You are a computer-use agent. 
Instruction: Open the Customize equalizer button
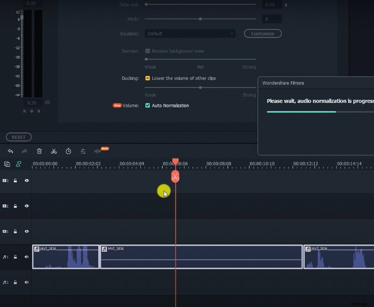(262, 33)
